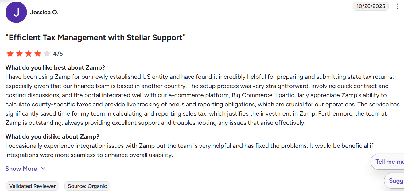Click the downward chevron beside Show More
This screenshot has width=404, height=191.
[43, 169]
